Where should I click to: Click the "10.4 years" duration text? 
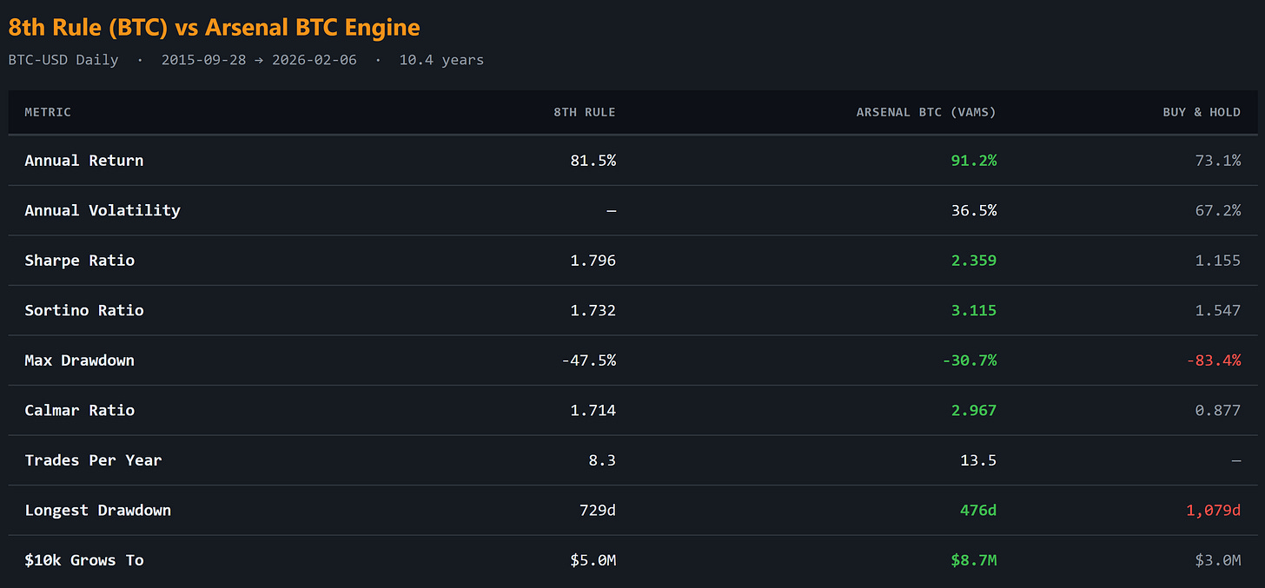pos(441,60)
